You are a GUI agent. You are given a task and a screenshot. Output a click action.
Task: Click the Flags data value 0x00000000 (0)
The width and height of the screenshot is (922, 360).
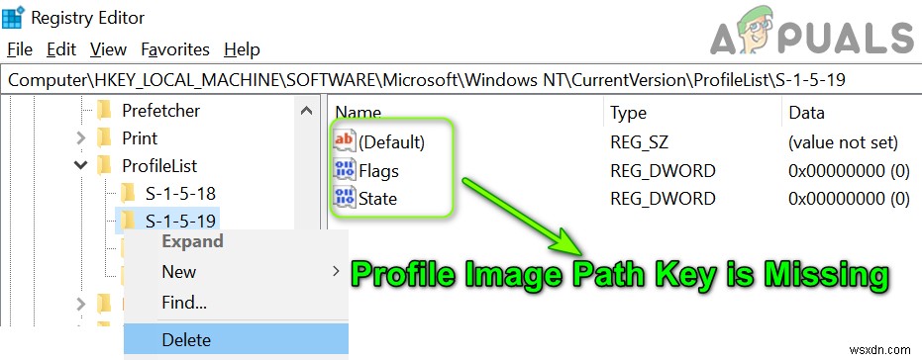pos(849,171)
